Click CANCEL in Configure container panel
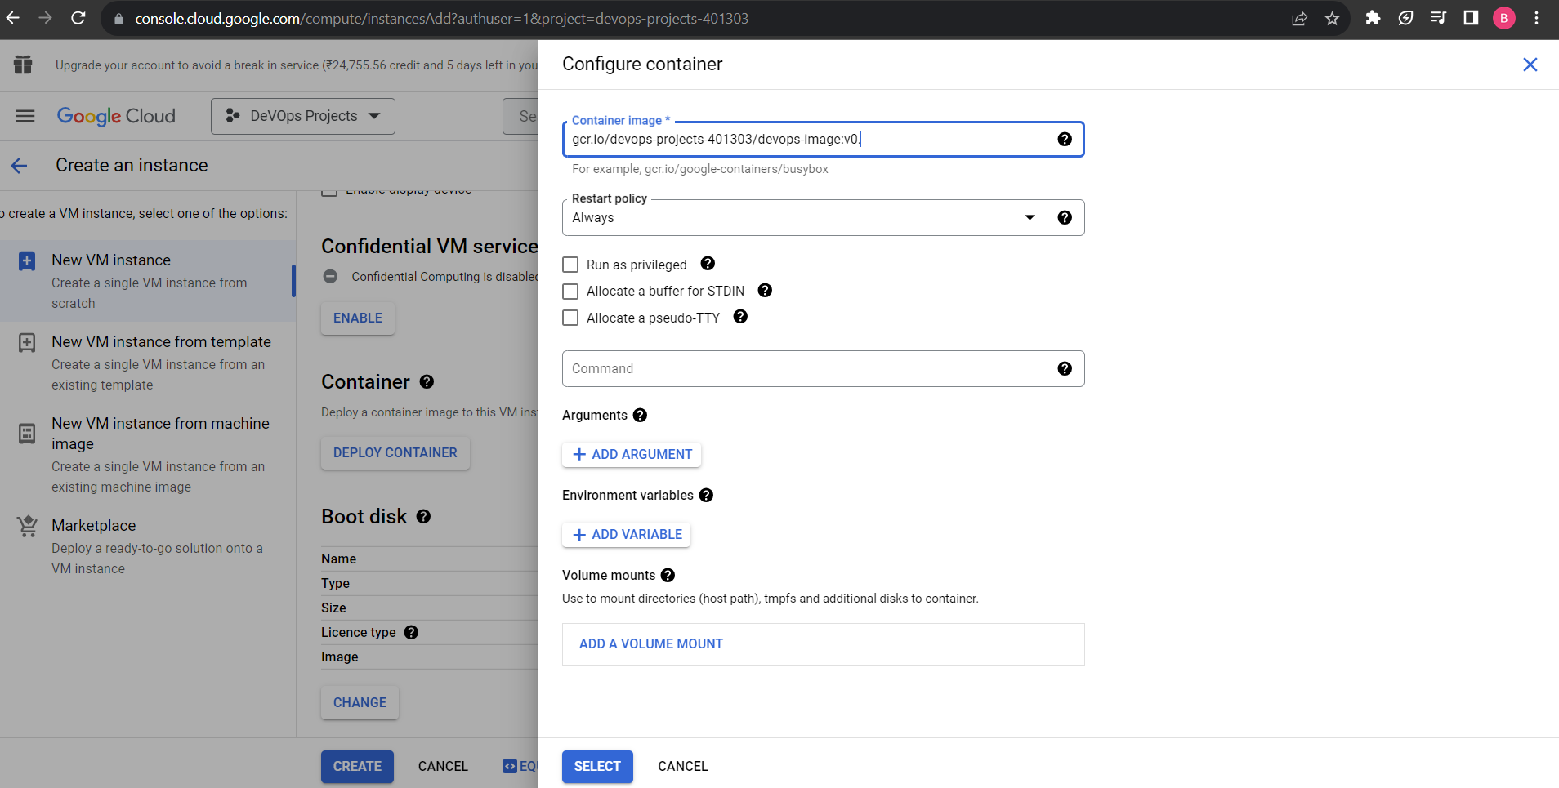The height and width of the screenshot is (788, 1559). pos(682,766)
